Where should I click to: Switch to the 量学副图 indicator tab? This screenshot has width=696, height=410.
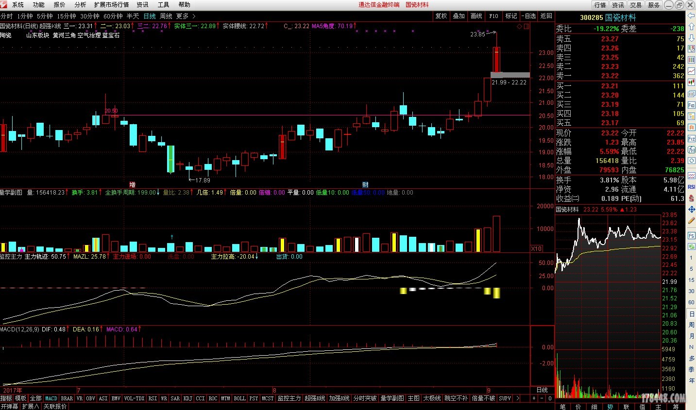pos(392,398)
